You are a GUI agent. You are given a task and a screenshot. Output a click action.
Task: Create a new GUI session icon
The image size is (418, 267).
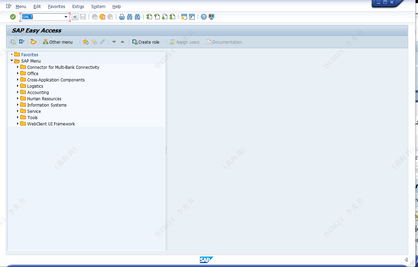184,17
